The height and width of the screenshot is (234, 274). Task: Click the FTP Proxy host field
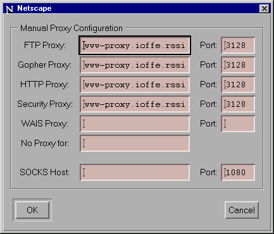point(135,46)
